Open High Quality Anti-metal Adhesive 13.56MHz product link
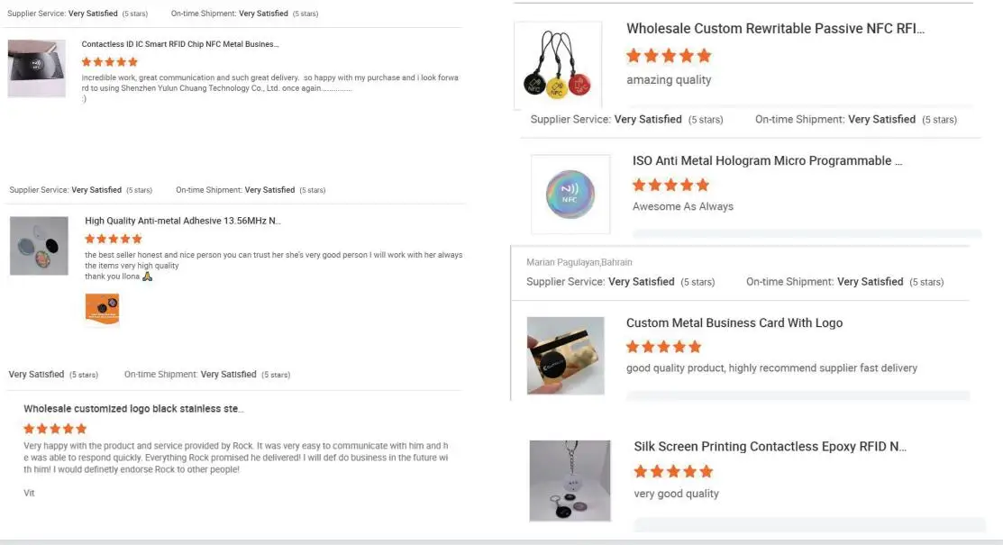The height and width of the screenshot is (545, 1003). click(183, 221)
